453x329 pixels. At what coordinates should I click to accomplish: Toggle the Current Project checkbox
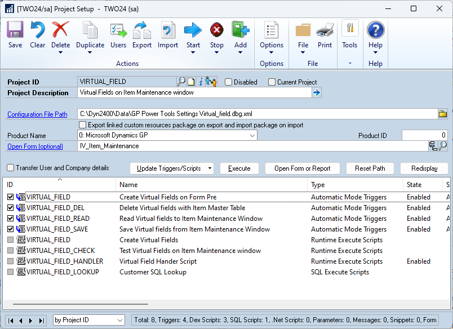pos(272,82)
